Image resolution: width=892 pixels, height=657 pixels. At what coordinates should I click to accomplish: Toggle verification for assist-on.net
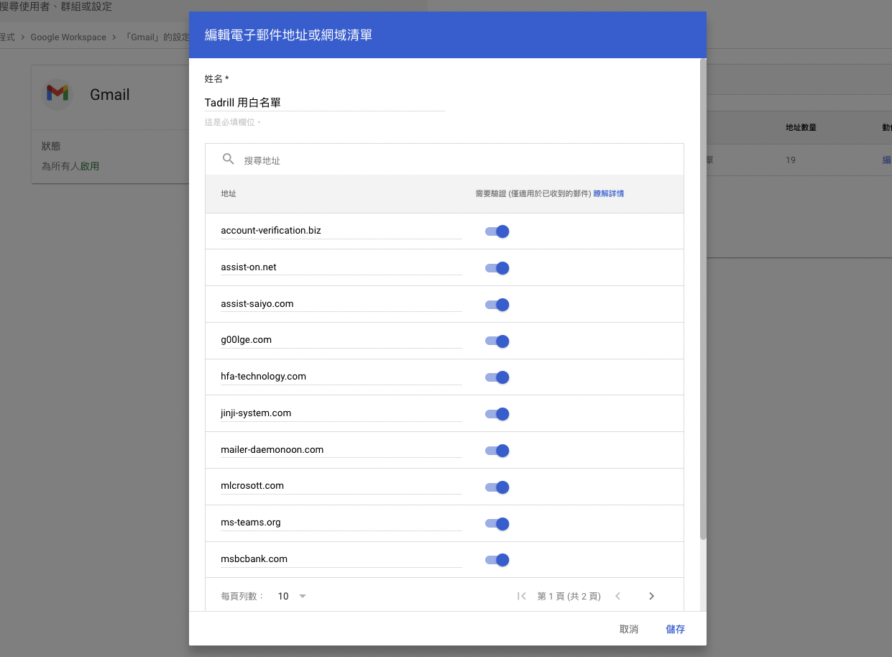[x=497, y=268]
